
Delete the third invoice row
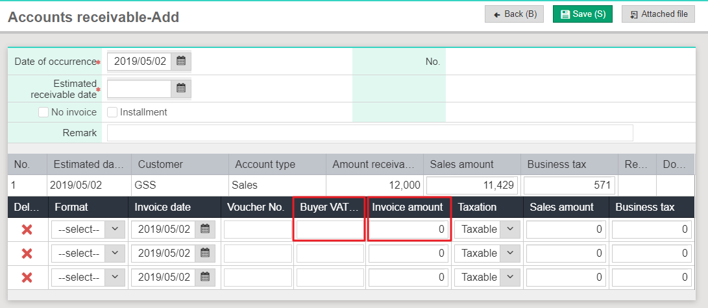click(27, 278)
